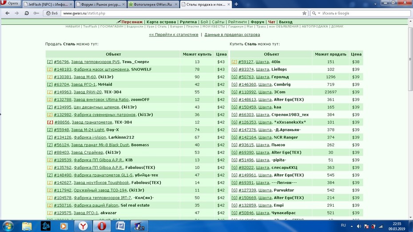Screen dimensions: 413x232
Task: Click the Цена header in sell table
Action: (221, 54)
